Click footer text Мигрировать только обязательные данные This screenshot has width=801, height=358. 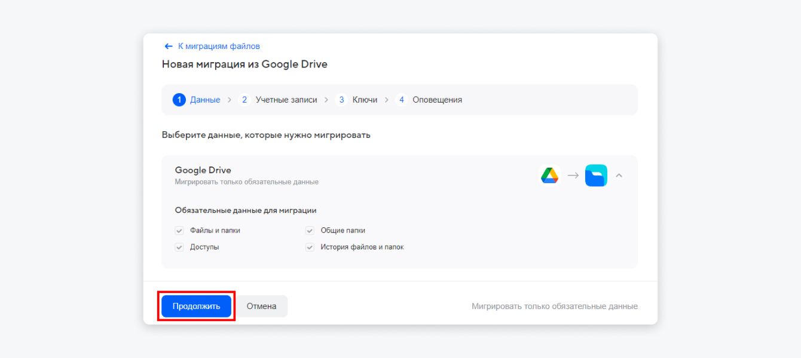(x=554, y=306)
